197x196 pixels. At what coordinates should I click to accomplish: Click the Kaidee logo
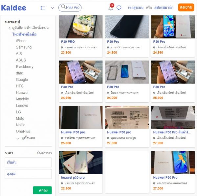point(13,8)
